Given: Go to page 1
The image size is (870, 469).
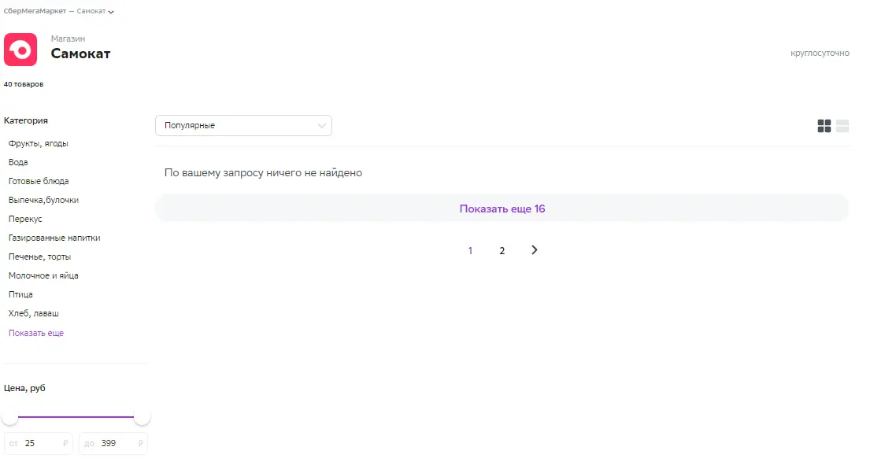Looking at the screenshot, I should (x=470, y=250).
